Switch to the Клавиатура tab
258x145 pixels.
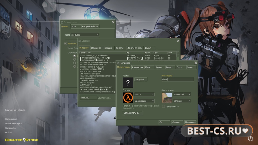(137, 67)
